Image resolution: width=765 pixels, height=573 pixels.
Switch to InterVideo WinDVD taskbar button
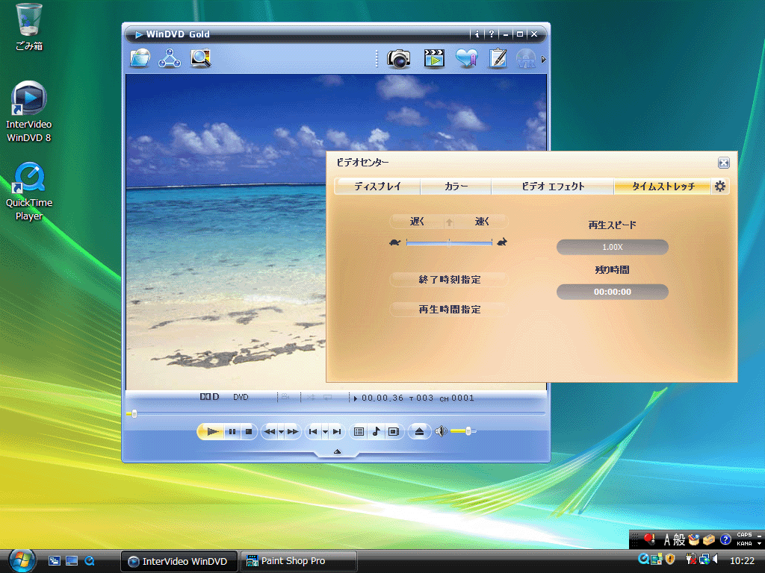[179, 561]
